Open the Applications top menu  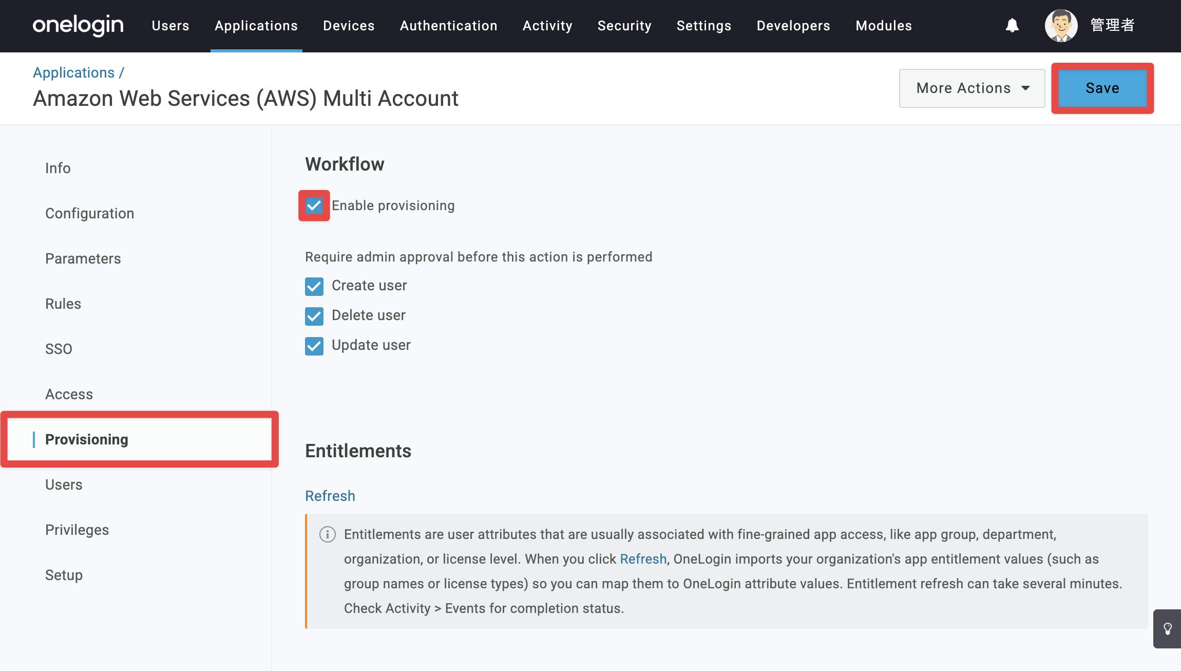click(x=256, y=26)
